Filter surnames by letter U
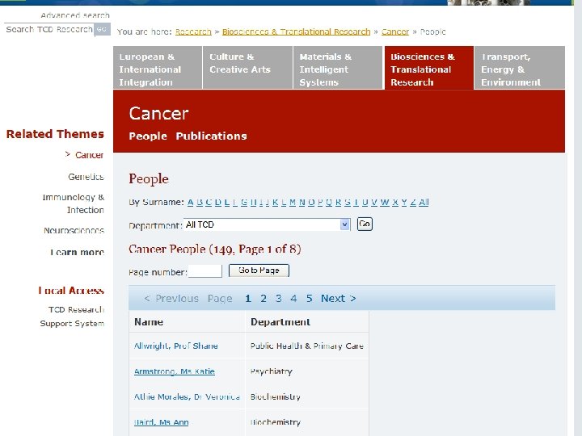582x436 pixels. tap(365, 203)
